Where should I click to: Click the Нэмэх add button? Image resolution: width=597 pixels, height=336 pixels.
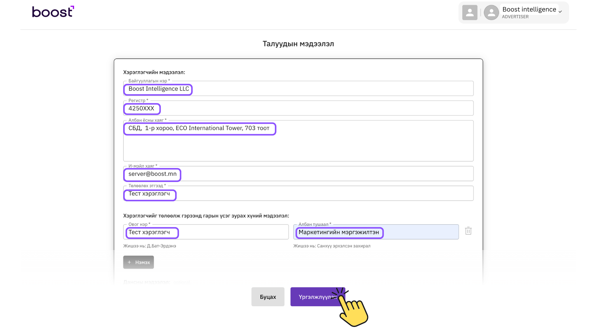point(139,262)
